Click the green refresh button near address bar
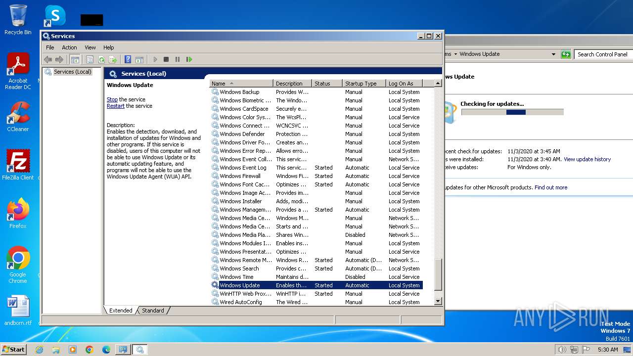 [566, 54]
